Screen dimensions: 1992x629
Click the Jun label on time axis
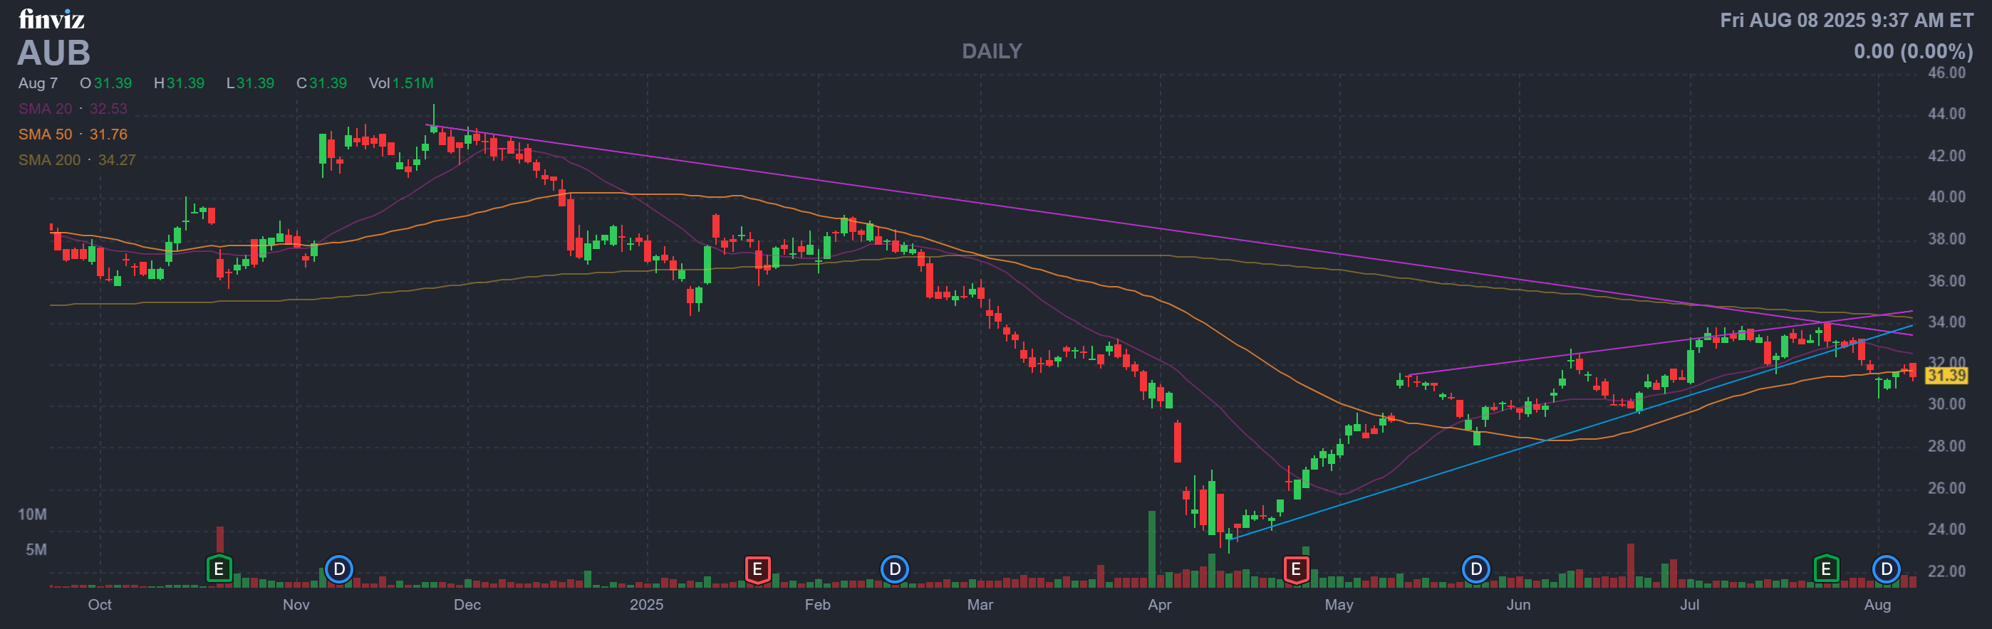(x=1518, y=605)
